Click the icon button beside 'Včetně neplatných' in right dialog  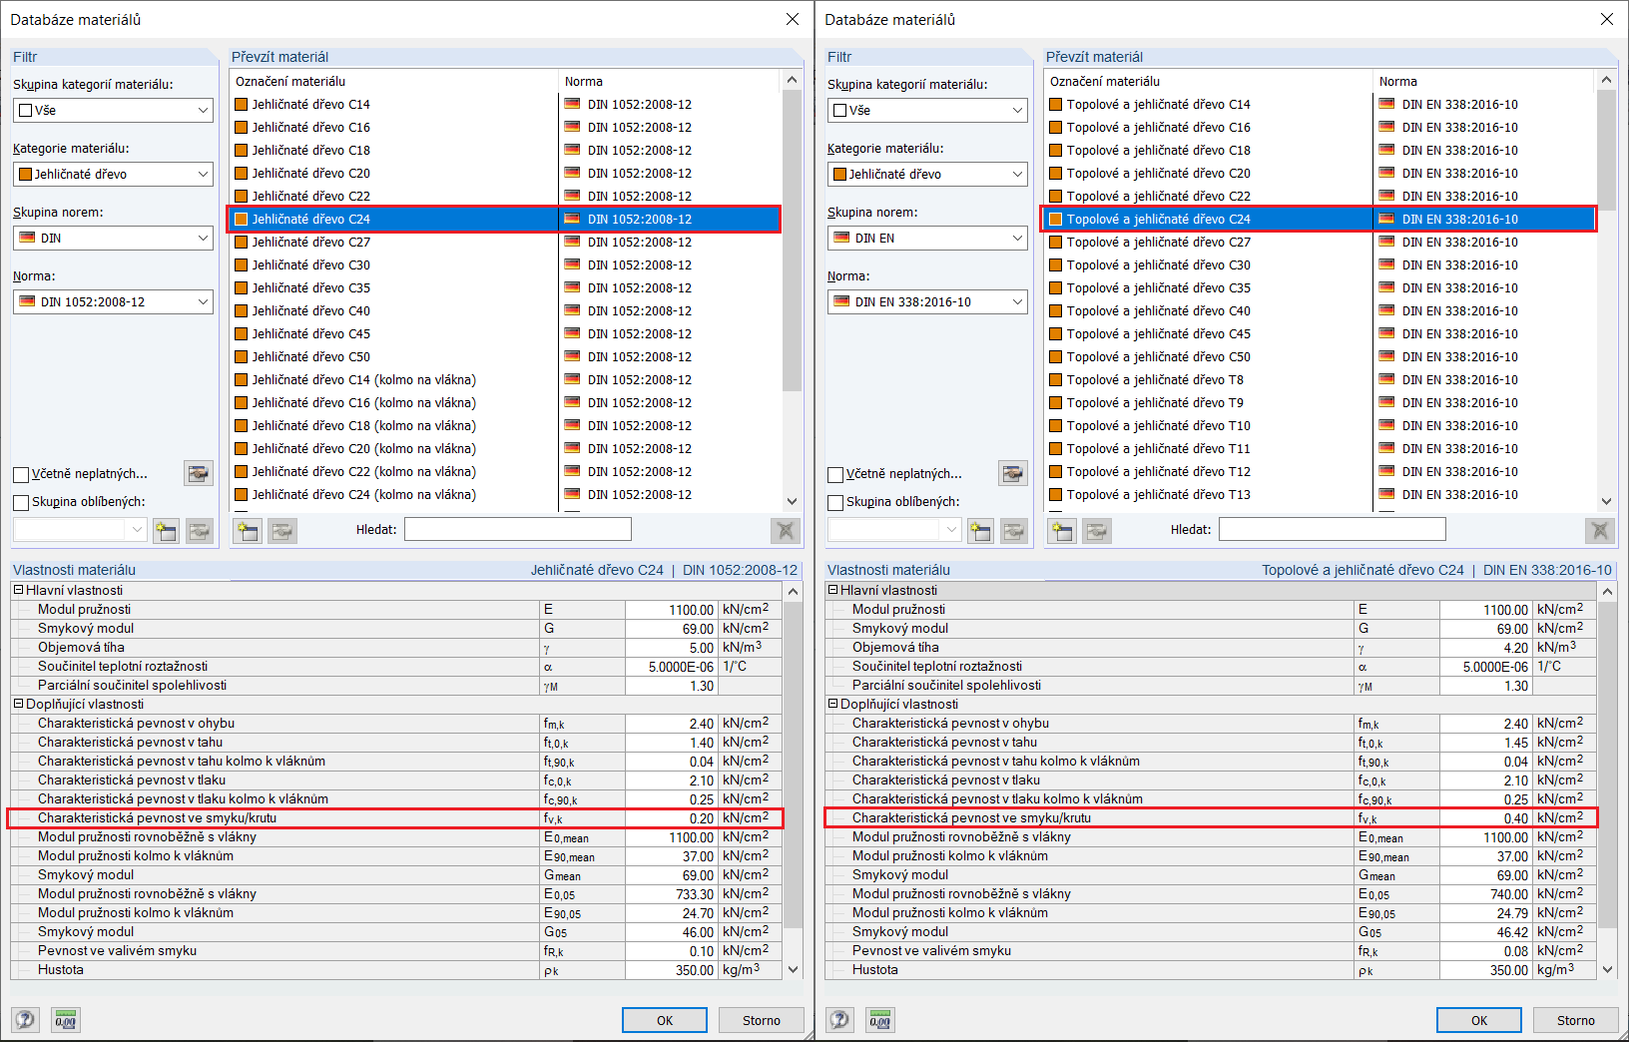1013,473
